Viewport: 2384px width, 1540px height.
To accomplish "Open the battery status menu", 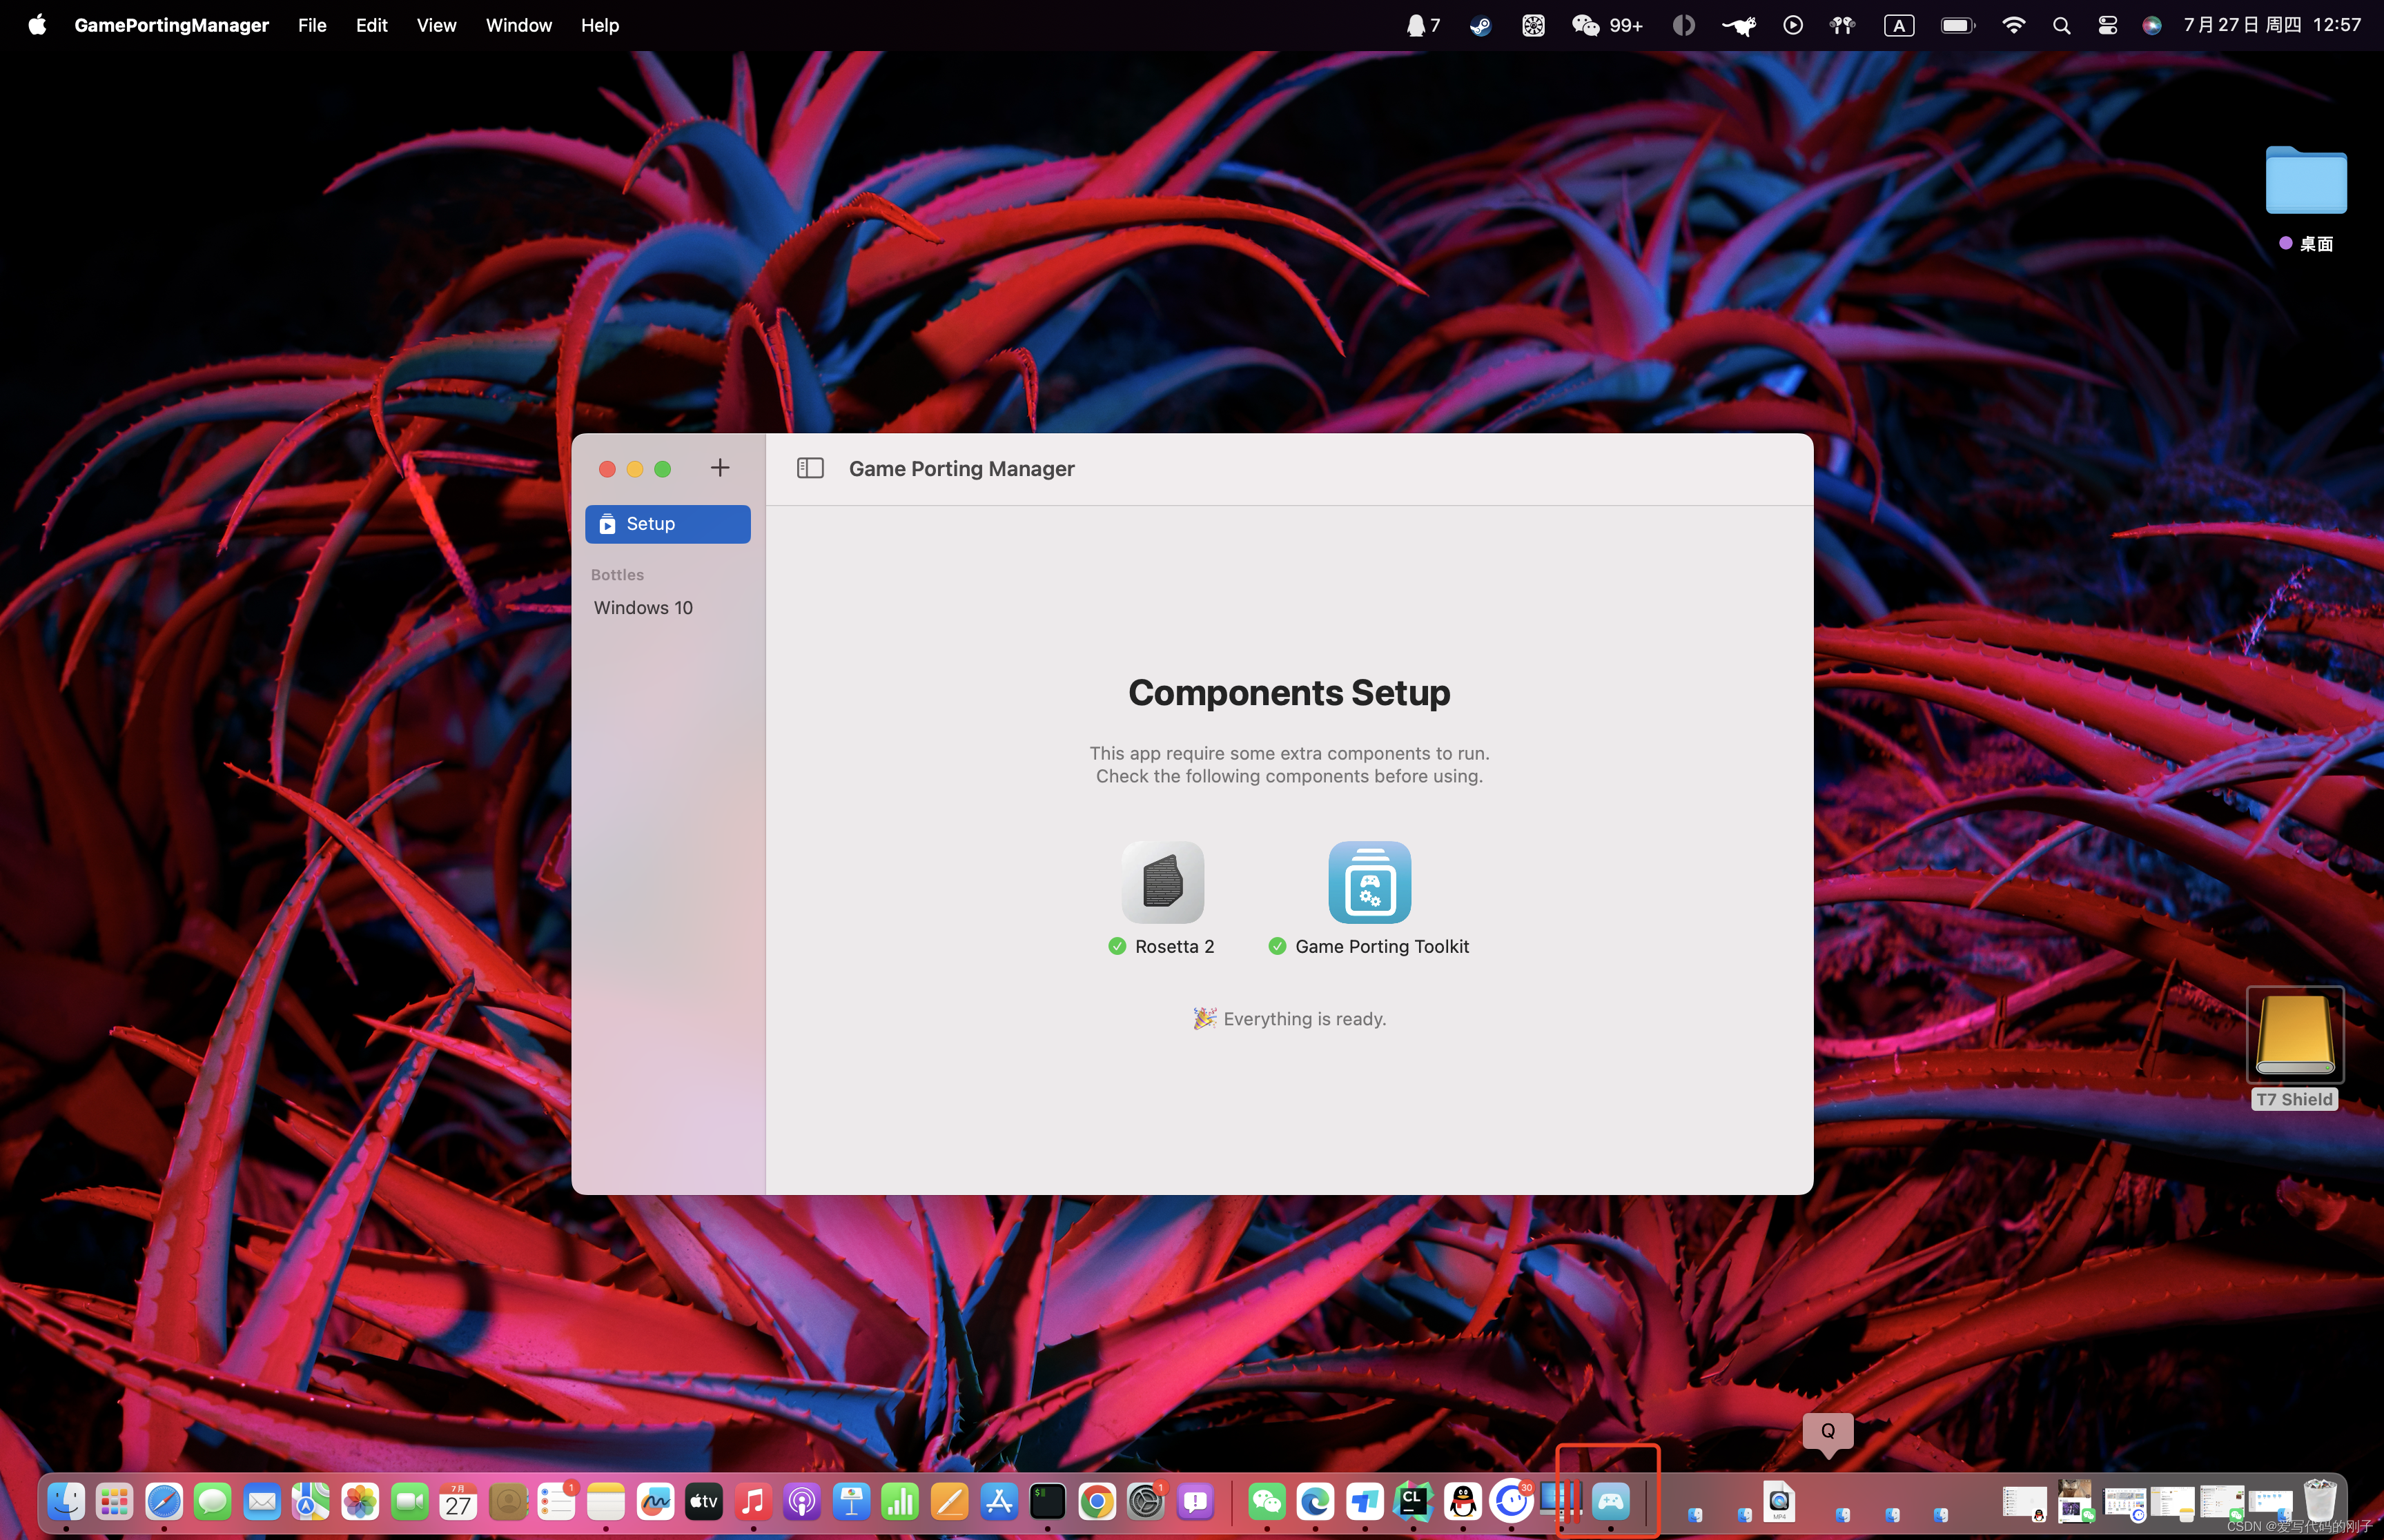I will pos(1957,25).
